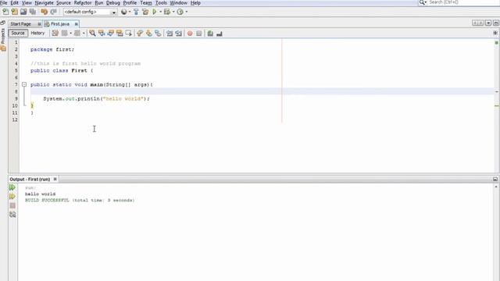The width and height of the screenshot is (500, 281).
Task: Re-run with different parameters in Output
Action: click(x=12, y=196)
